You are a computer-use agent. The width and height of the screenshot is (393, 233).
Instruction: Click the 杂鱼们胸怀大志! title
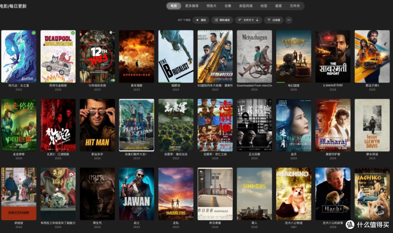[136, 154]
